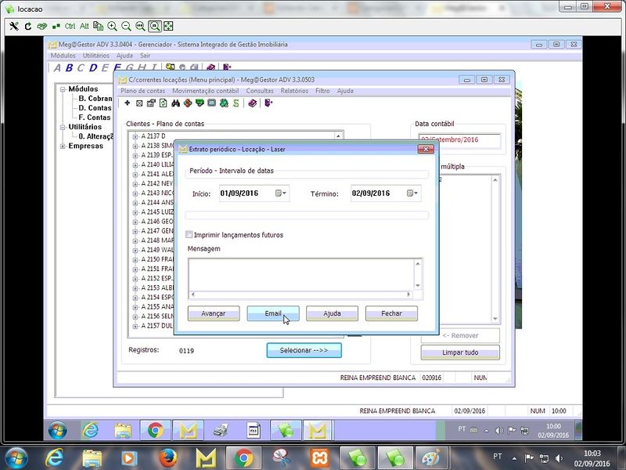Open the Relatórios menu
Viewport: 626px width, 470px height.
[x=294, y=91]
